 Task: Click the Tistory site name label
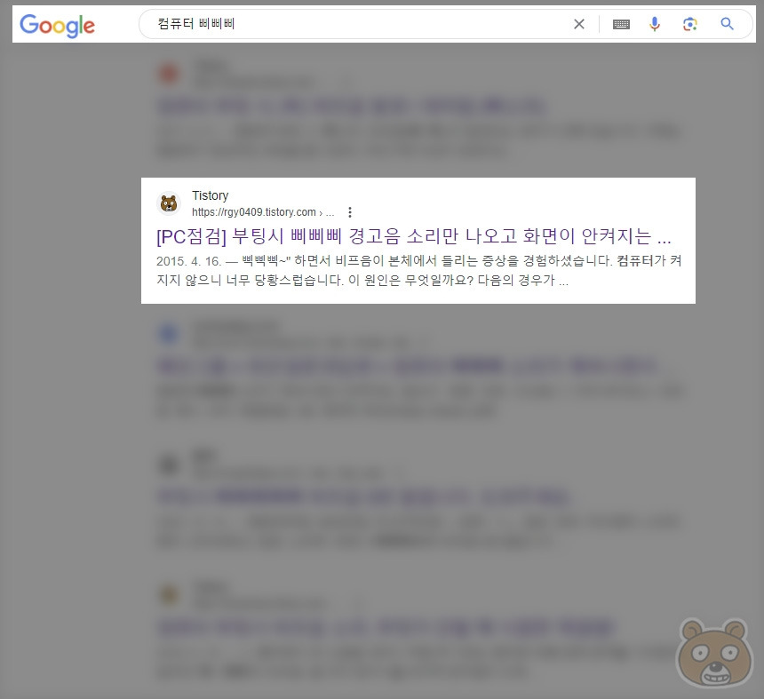(x=210, y=195)
